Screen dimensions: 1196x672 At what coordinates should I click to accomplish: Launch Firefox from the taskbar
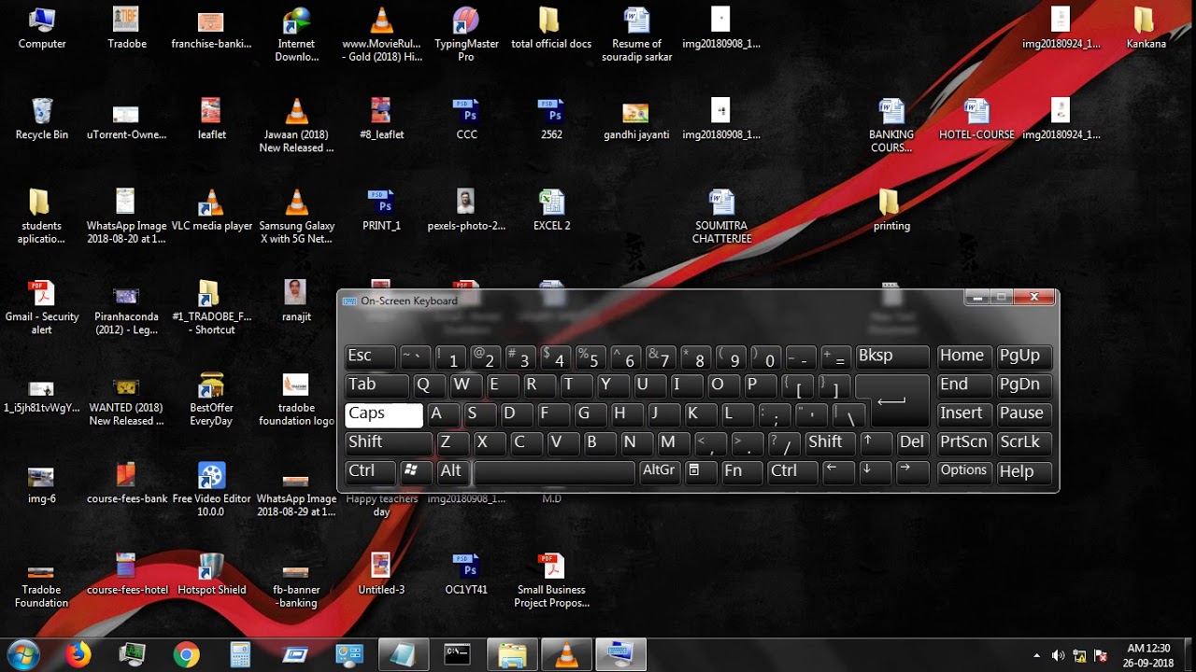(x=78, y=655)
